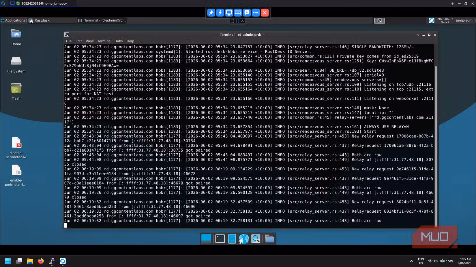Screen dimensions: 476x267
Task: Open the application finder magnifier dock icon
Action: pyautogui.click(x=256, y=239)
